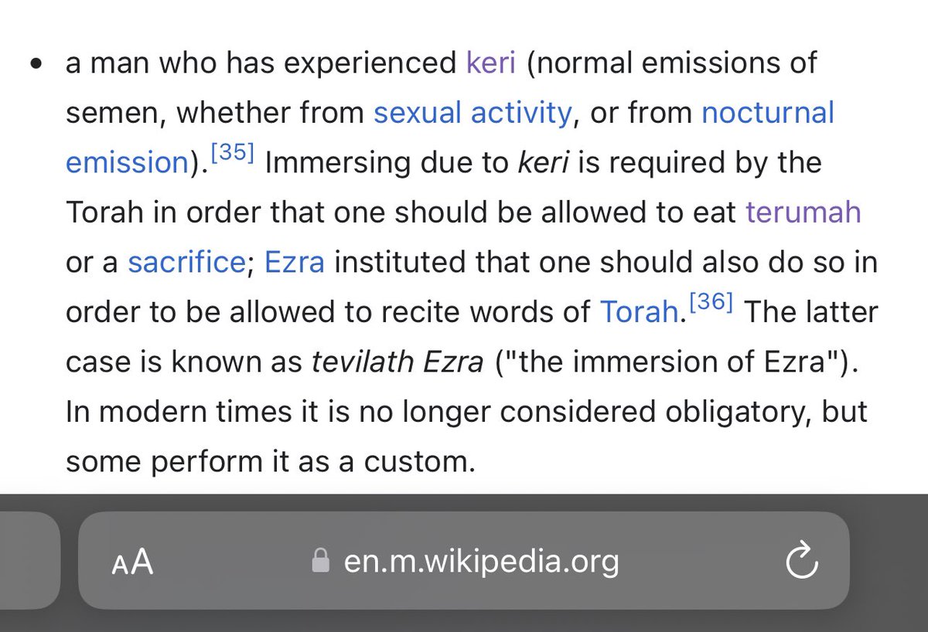Tap the reload page icon
The width and height of the screenshot is (928, 632).
pos(801,562)
